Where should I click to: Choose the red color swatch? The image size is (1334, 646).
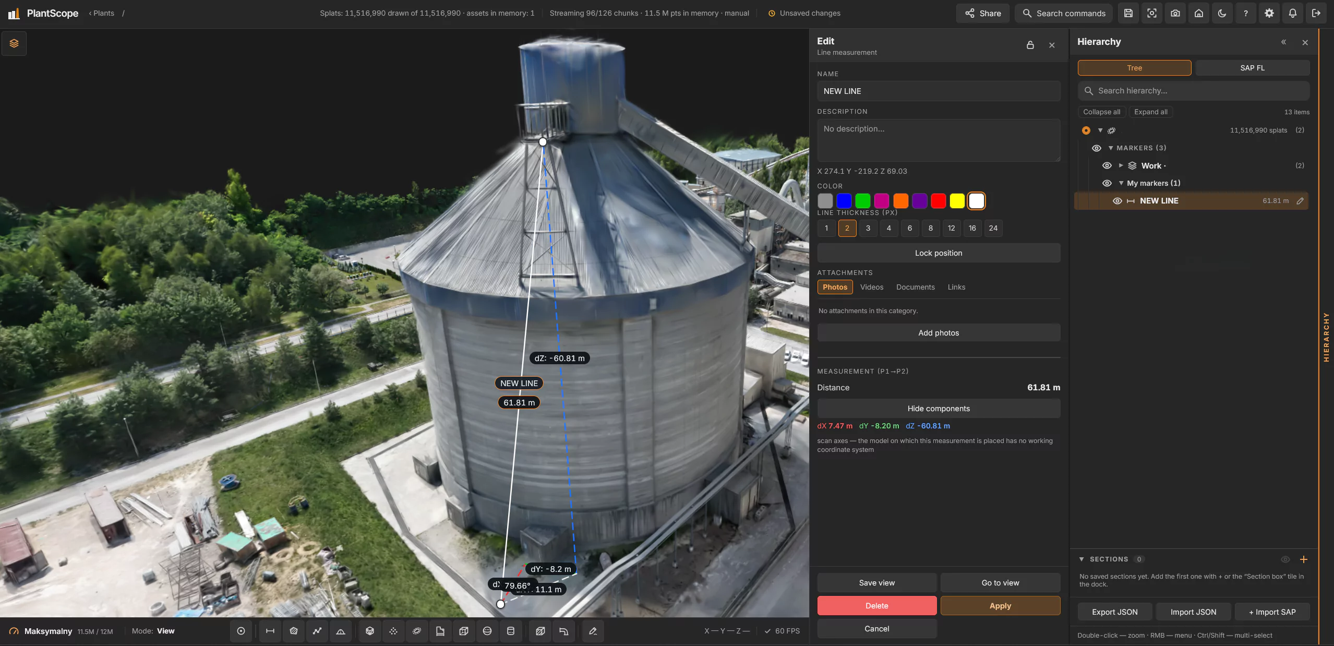939,201
